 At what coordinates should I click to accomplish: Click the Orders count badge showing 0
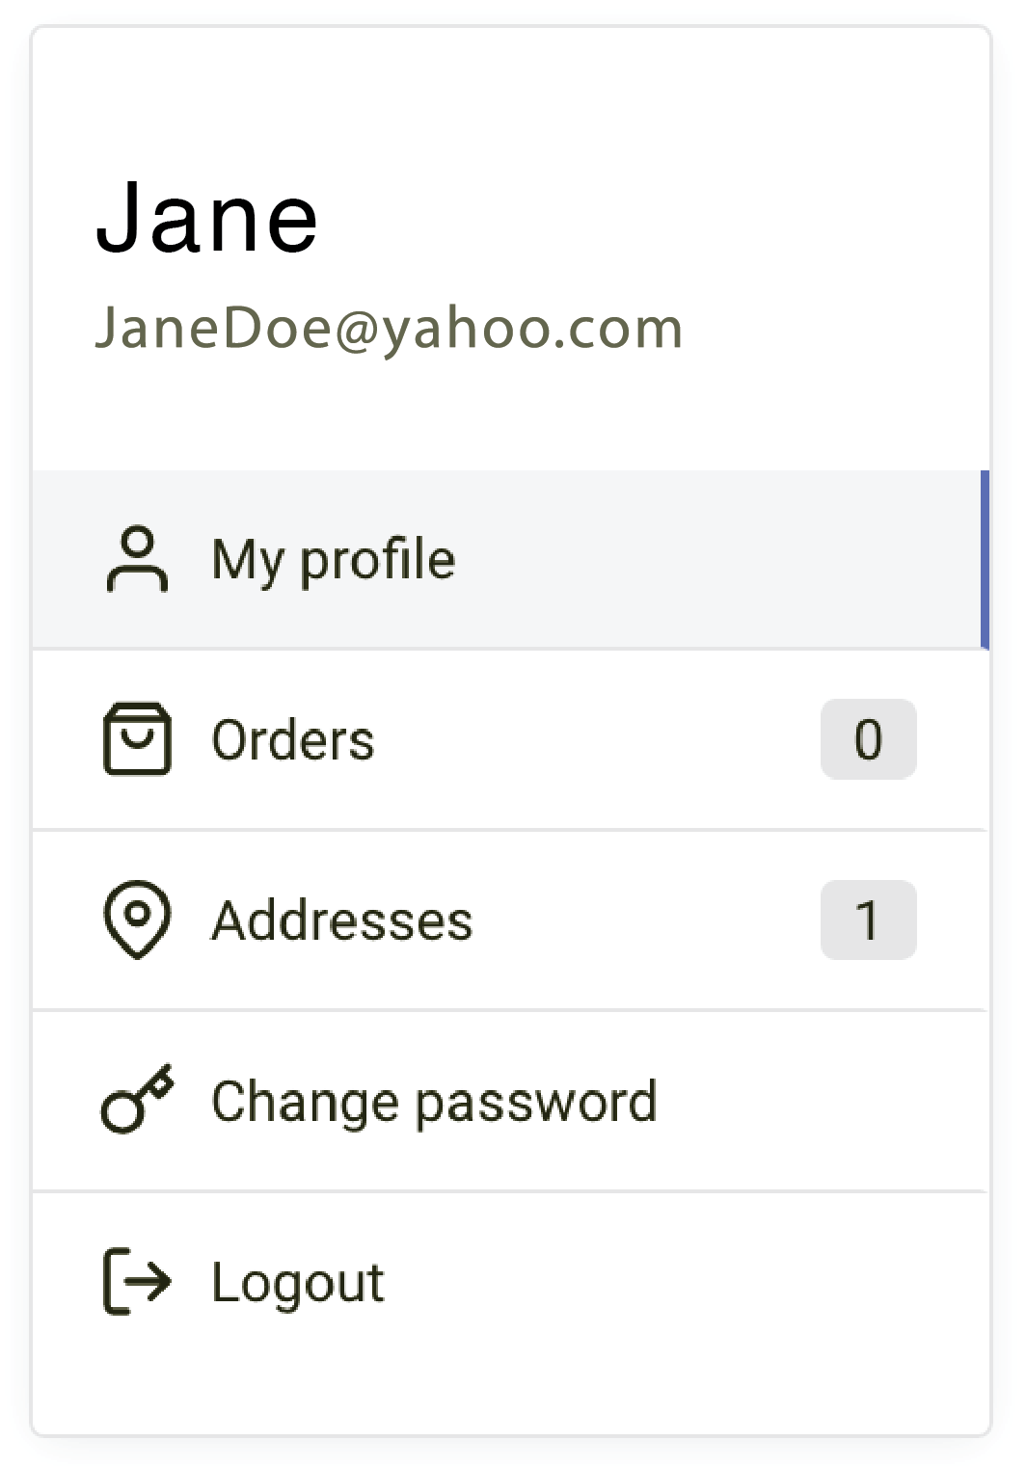click(868, 739)
